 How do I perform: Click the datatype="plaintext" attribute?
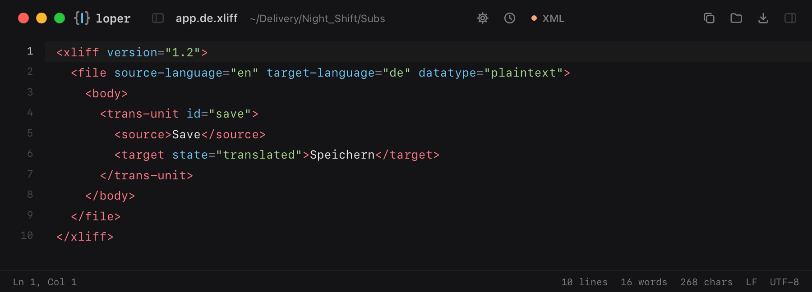[491, 73]
